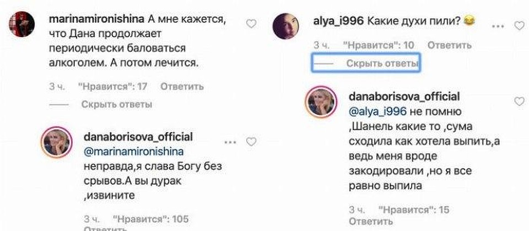Screen dimensions: 529x231
Task: Open danaborisova_official's avatar in the right reply
Action: pyautogui.click(x=321, y=101)
